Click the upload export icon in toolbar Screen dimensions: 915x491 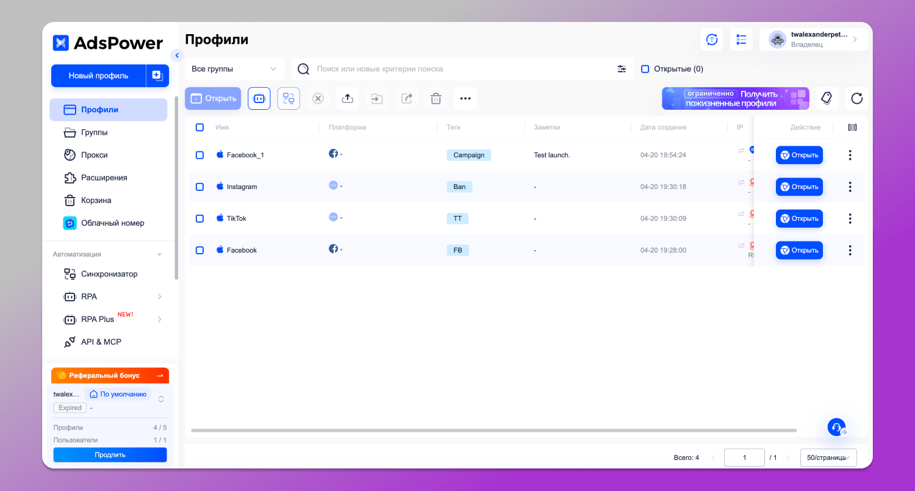point(348,98)
